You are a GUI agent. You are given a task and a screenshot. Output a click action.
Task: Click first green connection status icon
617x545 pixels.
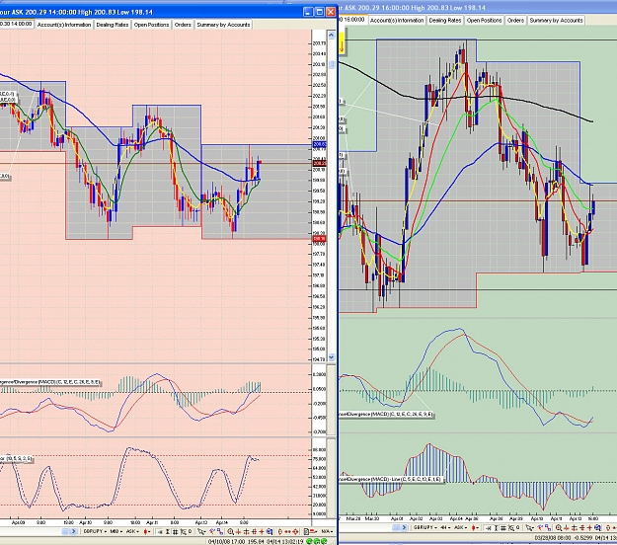pyautogui.click(x=309, y=541)
